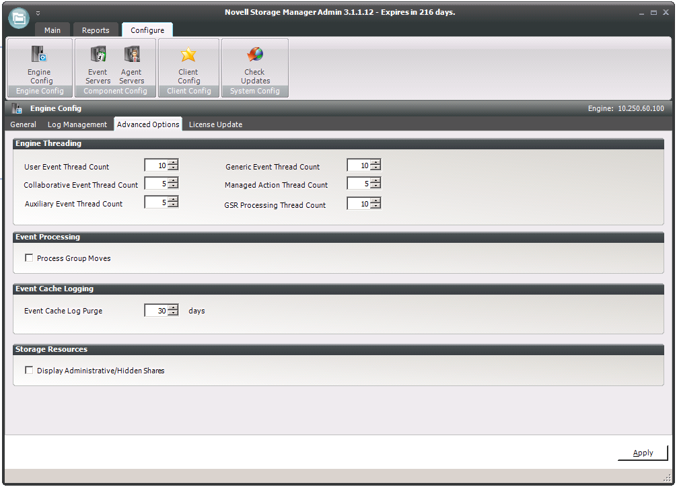
Task: Click the Engine IP address 10.250.60.100
Action: (641, 108)
